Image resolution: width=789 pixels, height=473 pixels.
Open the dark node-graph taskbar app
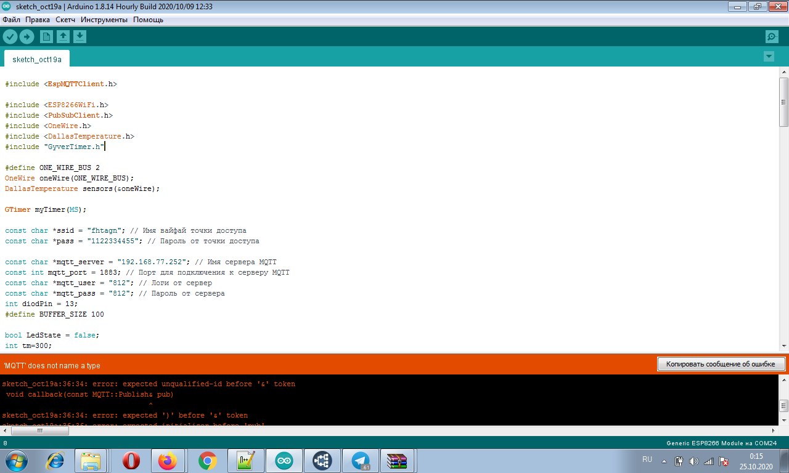(322, 461)
